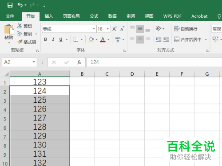Screen dimensions: 222x166
Task: Toggle Italic formatting
Action: [x=53, y=39]
